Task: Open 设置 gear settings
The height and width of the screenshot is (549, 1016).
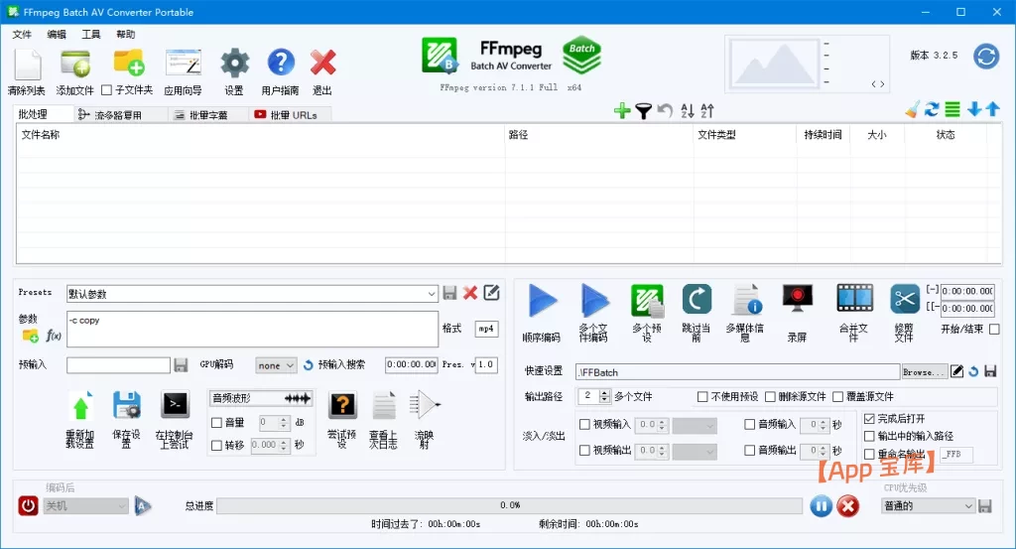Action: [x=234, y=64]
